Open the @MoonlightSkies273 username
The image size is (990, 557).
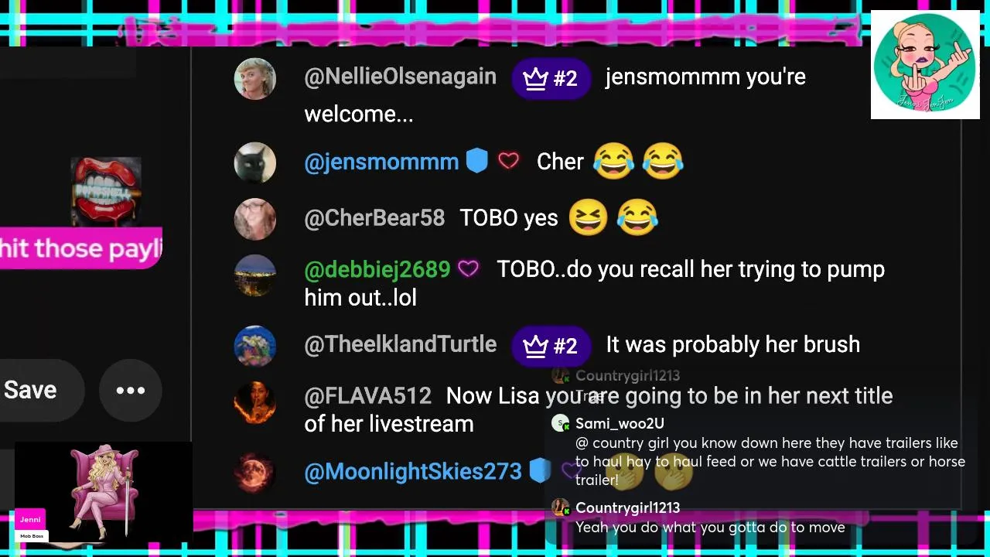(x=413, y=472)
